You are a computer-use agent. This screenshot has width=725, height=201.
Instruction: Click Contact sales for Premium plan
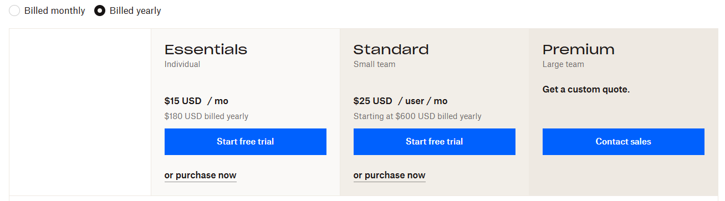pyautogui.click(x=624, y=142)
